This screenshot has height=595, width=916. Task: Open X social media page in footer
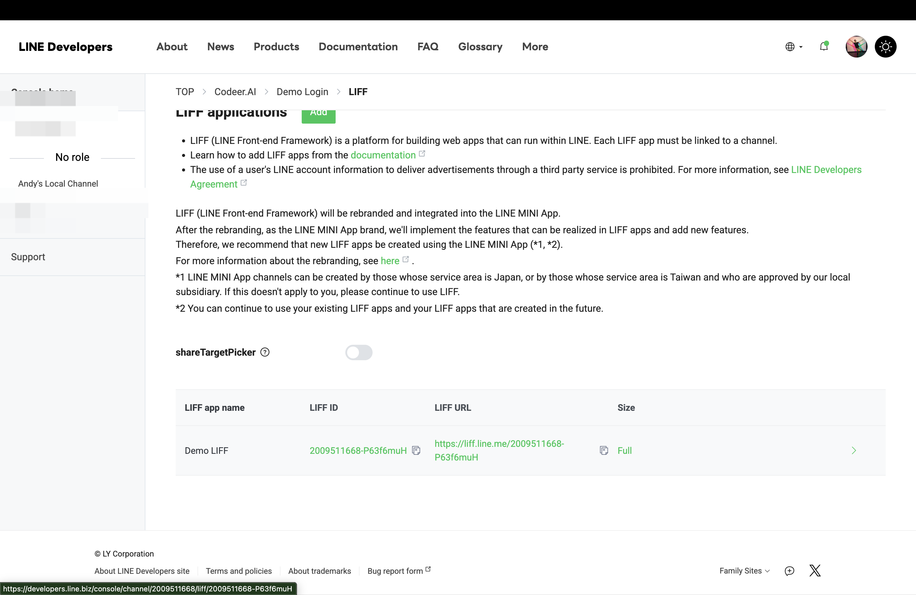click(x=815, y=571)
